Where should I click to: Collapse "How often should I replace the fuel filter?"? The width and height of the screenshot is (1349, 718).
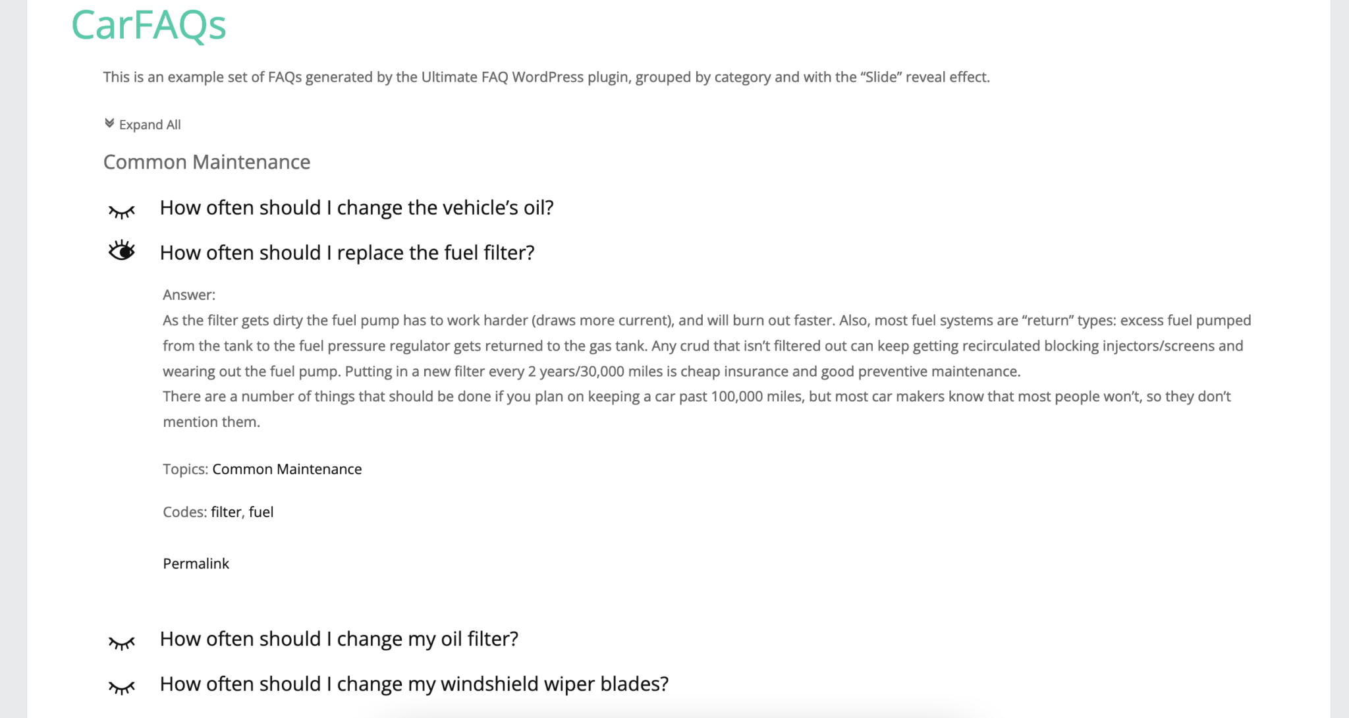tap(348, 252)
